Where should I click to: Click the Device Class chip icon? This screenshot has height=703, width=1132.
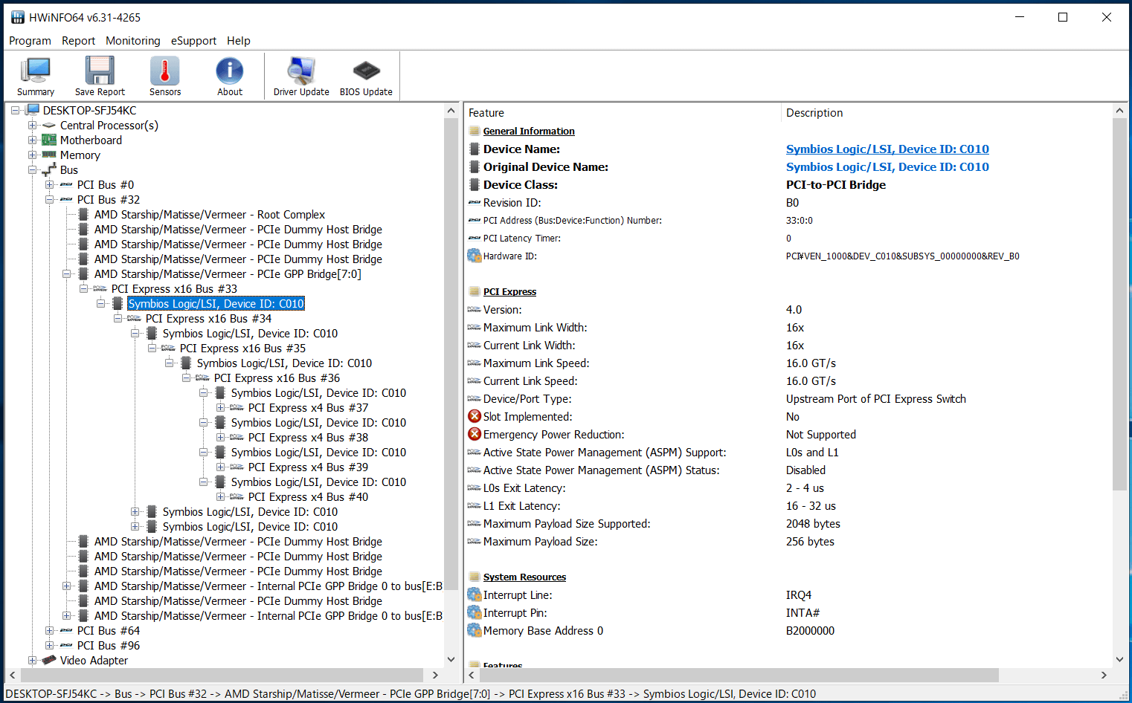475,184
